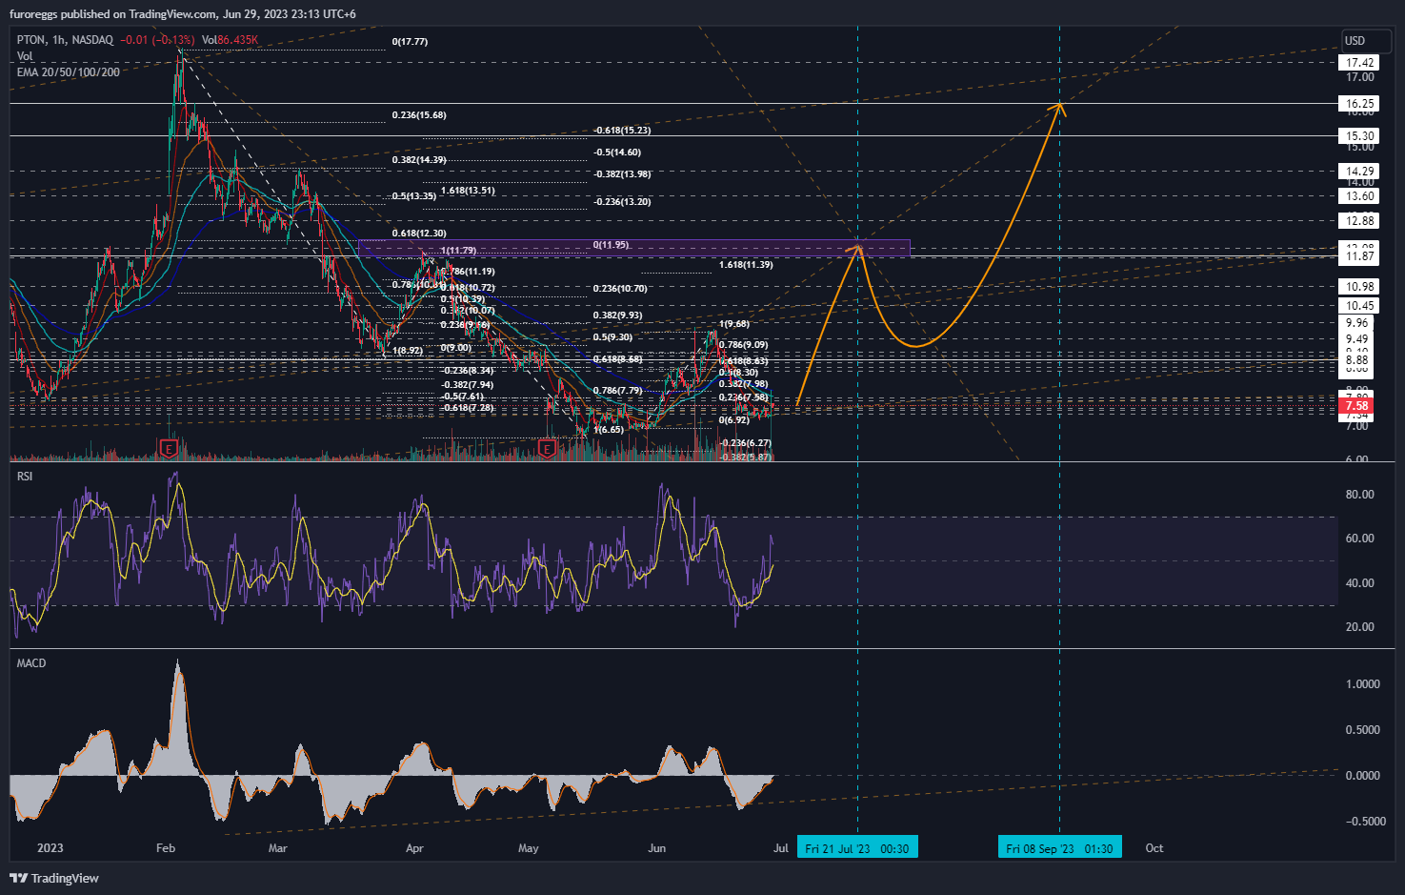Select the 0.236(10.70) Fibonacci level label
Image resolution: width=1405 pixels, height=895 pixels.
[x=620, y=289]
